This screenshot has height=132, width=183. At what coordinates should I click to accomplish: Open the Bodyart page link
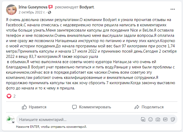pos(87,7)
